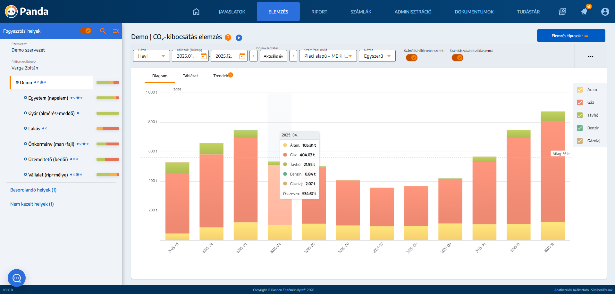Image resolution: width=615 pixels, height=294 pixels.
Task: Open the notifications bell icon
Action: 584,12
